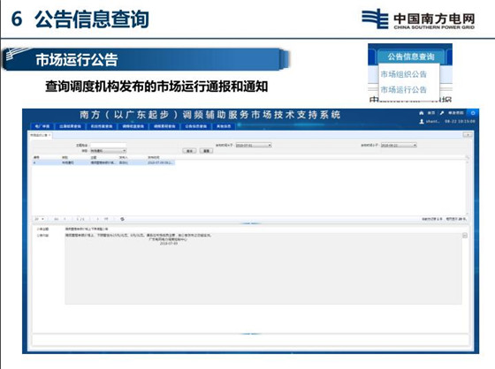The height and width of the screenshot is (369, 495).
Task: Click the query button beside the filters
Action: (189, 151)
